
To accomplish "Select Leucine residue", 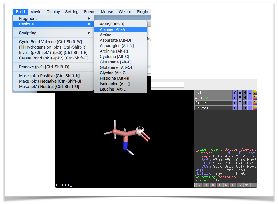I will 121,89.
